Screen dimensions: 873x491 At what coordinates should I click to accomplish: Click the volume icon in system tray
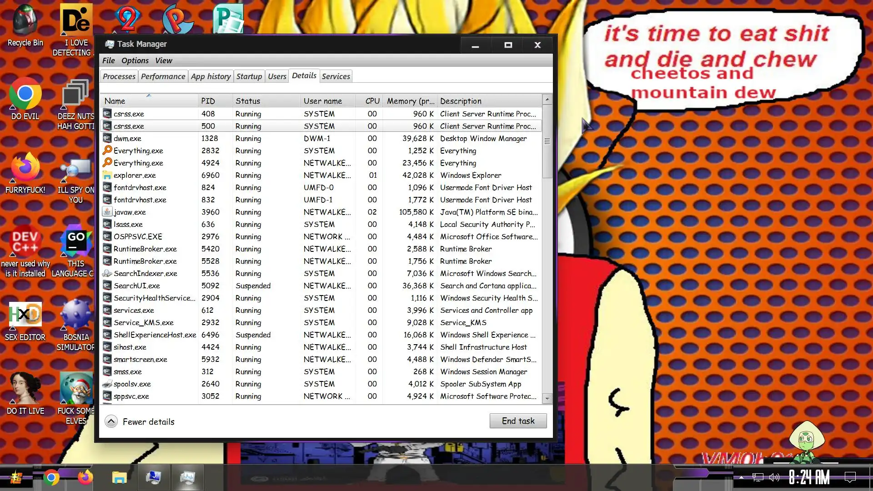773,477
